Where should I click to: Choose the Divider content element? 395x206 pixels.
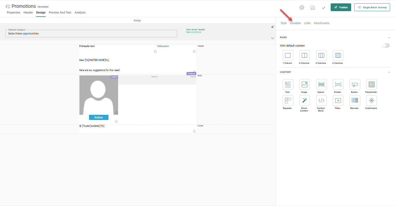(x=338, y=84)
